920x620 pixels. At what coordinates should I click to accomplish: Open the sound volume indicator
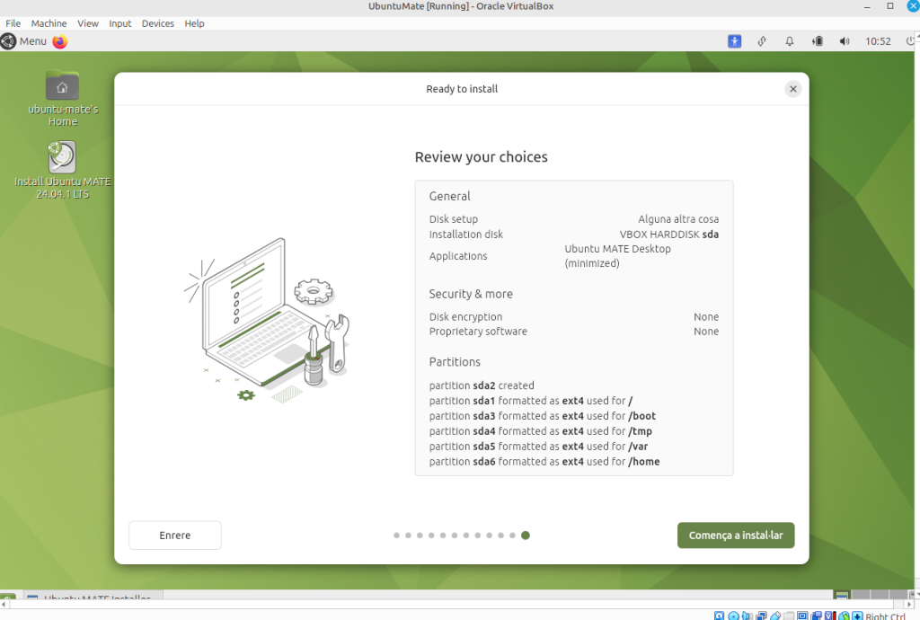tap(844, 41)
